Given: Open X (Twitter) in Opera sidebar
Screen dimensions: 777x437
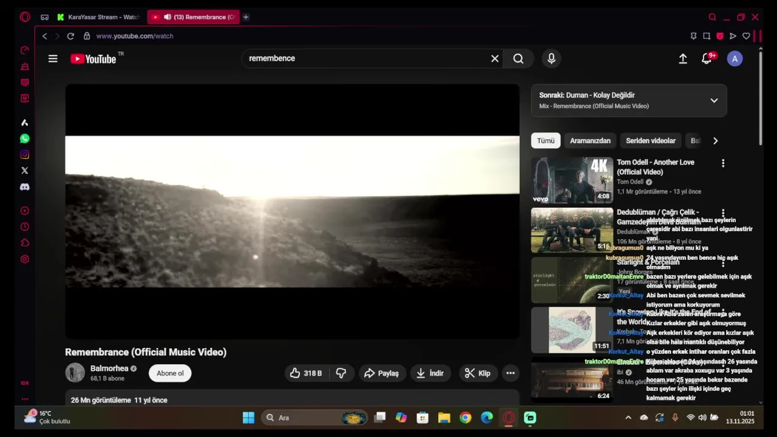Looking at the screenshot, I should click(25, 171).
